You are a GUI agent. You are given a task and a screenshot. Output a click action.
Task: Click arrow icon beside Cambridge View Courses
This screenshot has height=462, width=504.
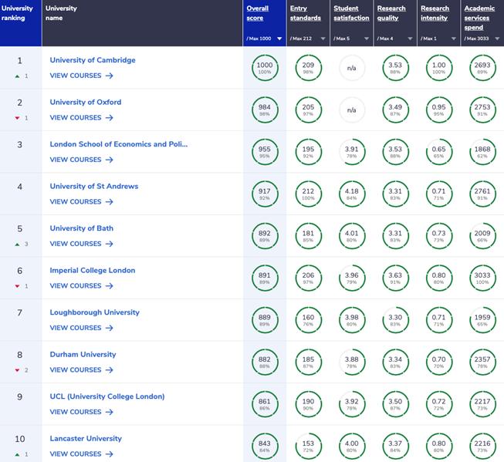(x=110, y=76)
